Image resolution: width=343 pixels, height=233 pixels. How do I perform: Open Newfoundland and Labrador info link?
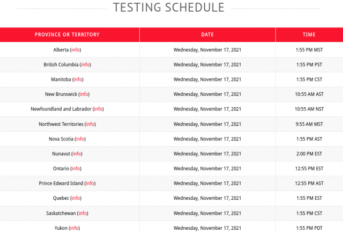98,109
